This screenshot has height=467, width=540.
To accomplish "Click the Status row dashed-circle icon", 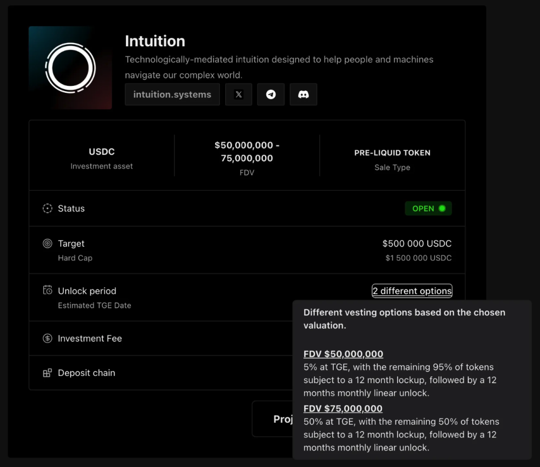I will click(x=47, y=209).
